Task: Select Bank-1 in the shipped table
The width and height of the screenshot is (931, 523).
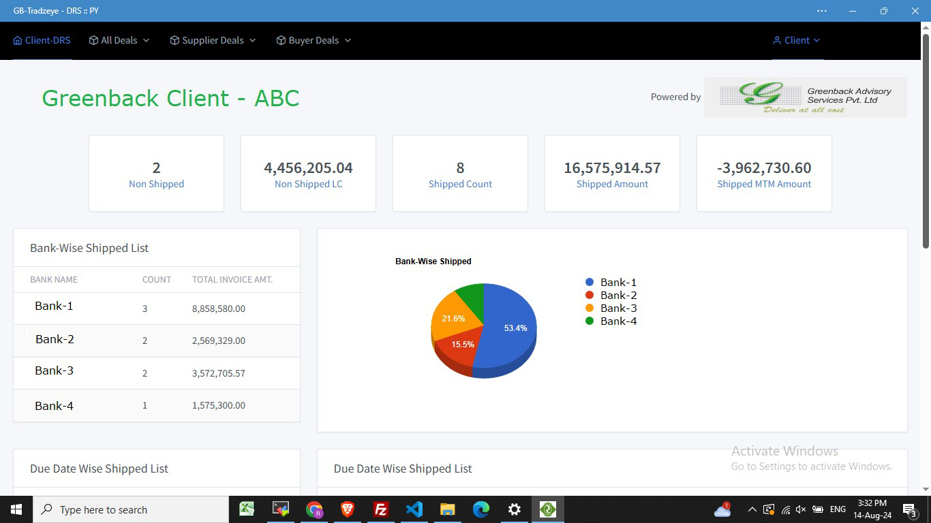Action: [x=54, y=306]
